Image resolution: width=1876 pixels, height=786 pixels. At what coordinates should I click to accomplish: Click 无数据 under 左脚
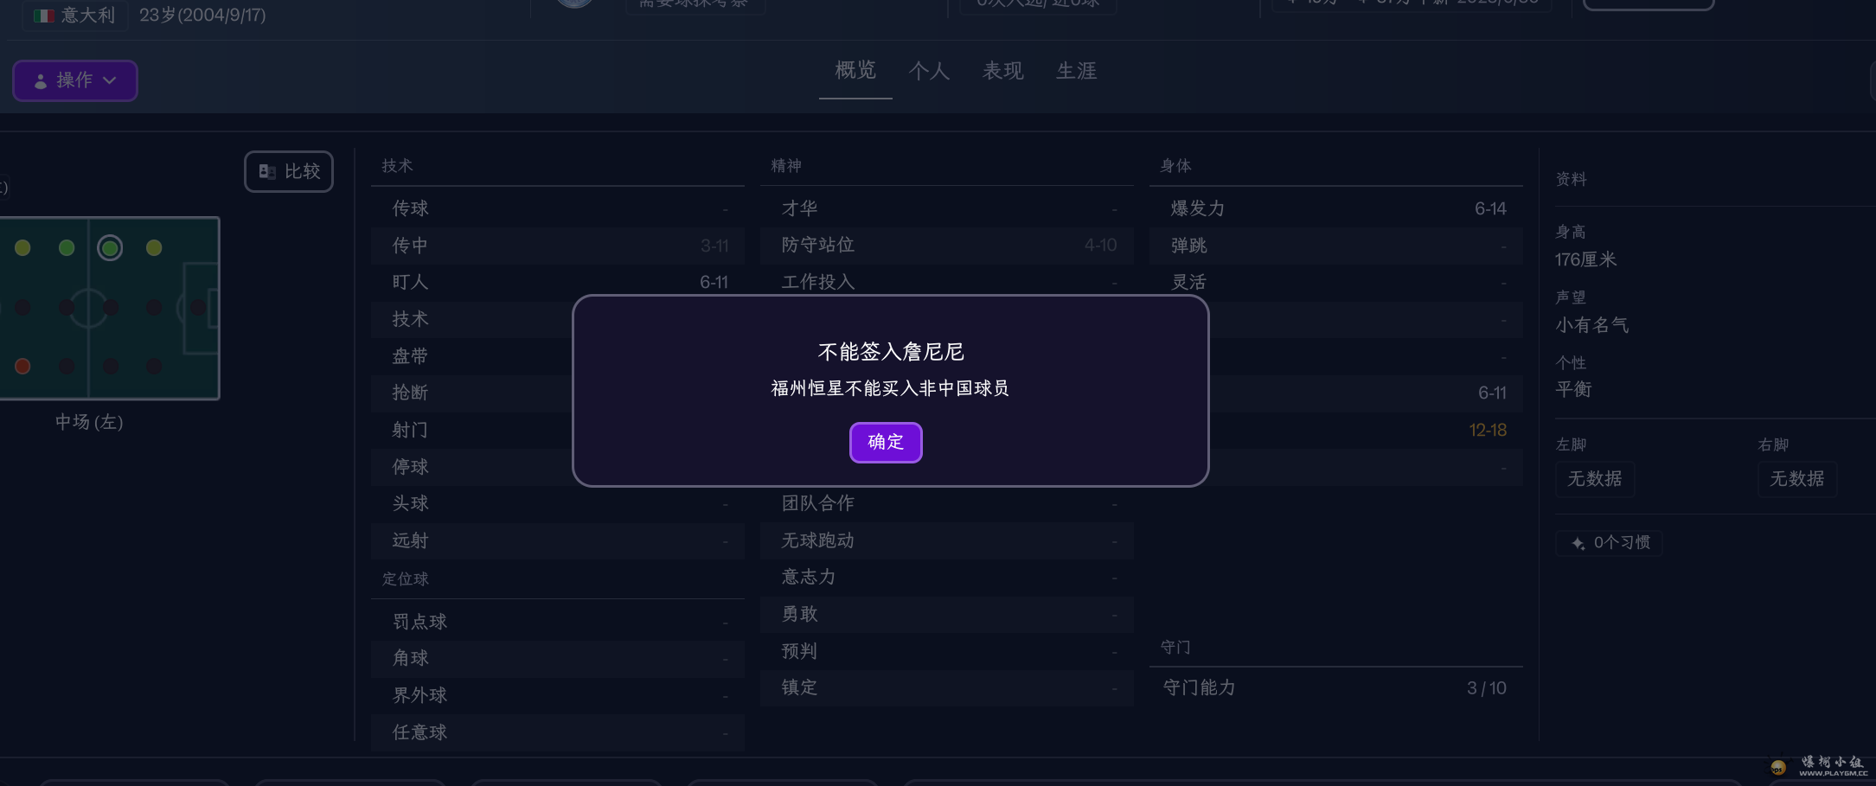click(x=1594, y=478)
